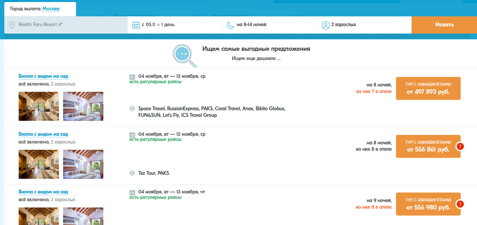Open the calendar icon for departure date
This screenshot has width=477, height=225.
click(136, 25)
